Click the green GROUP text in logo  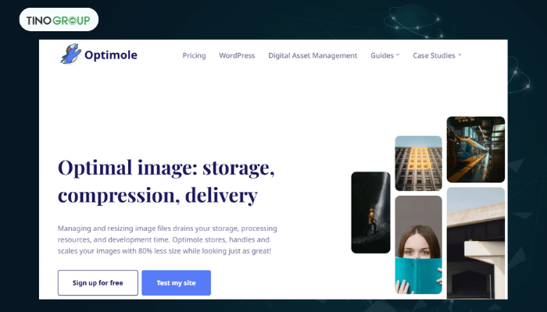click(72, 20)
